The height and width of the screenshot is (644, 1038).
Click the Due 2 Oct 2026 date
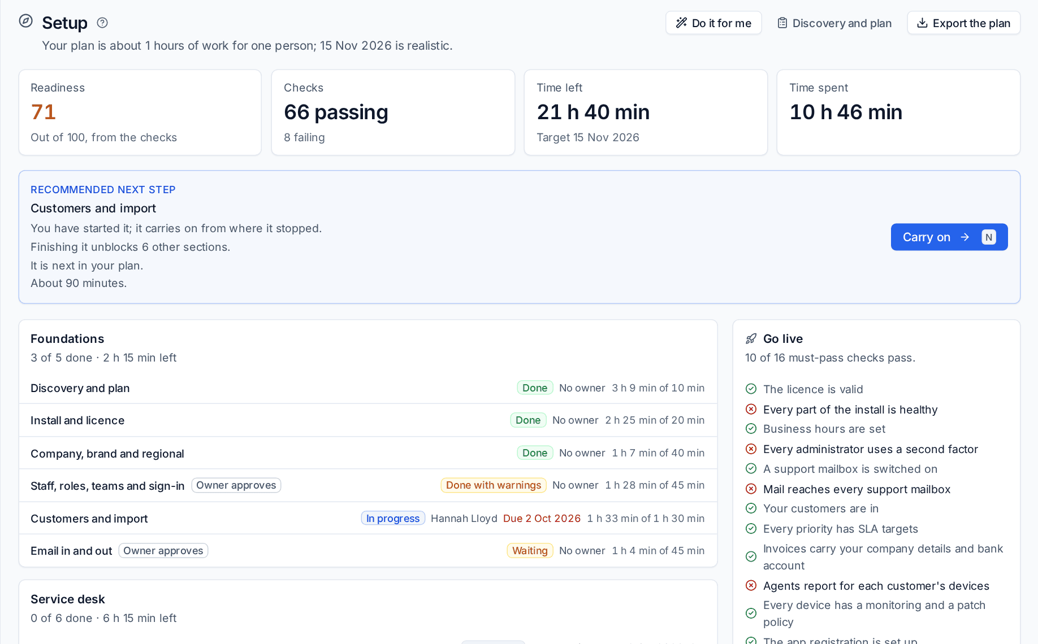tap(542, 518)
